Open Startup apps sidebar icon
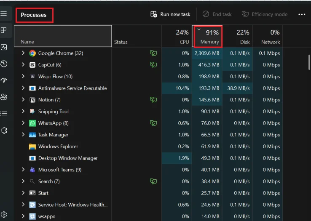 4,80
